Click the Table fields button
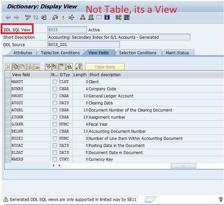Image resolution: width=224 pixels, height=205 pixels. [105, 67]
